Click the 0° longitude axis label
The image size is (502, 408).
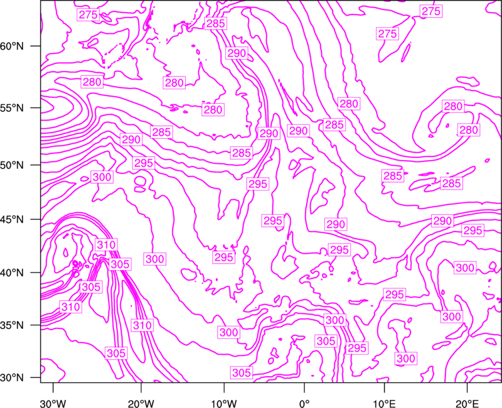tap(304, 404)
